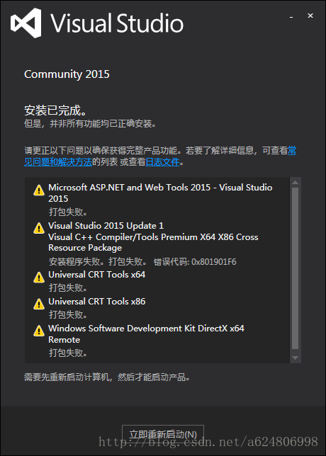Screen dimensions: 326x456
Task: Click '但是，并非所有功能均已正确安装。' text
Action: (91, 124)
